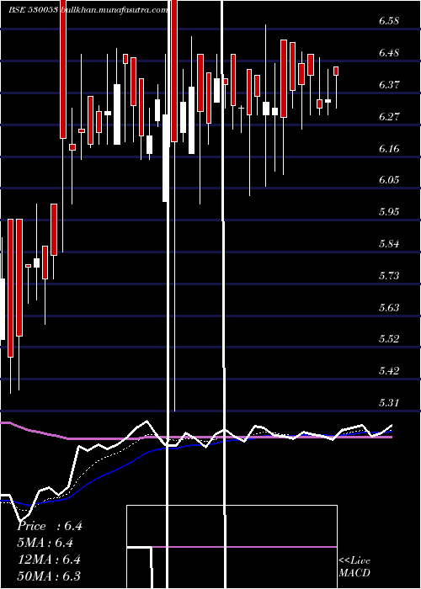Click the 6.37 price axis label
Viewport: 421px width, 589px height.
pos(388,84)
